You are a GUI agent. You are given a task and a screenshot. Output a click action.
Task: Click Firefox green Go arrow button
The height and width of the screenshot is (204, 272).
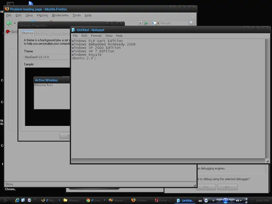(x=146, y=23)
